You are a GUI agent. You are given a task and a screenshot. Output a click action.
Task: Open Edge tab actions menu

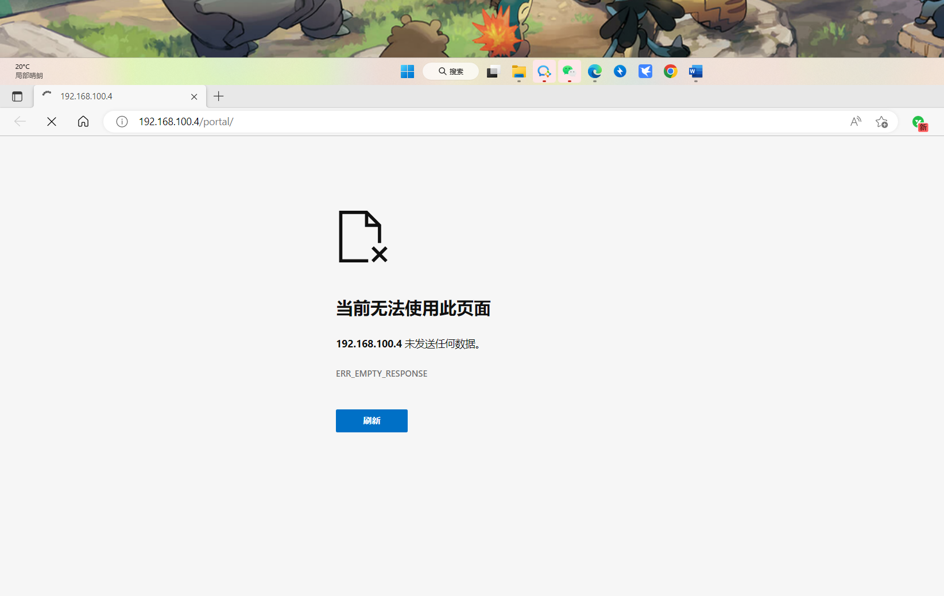(17, 96)
